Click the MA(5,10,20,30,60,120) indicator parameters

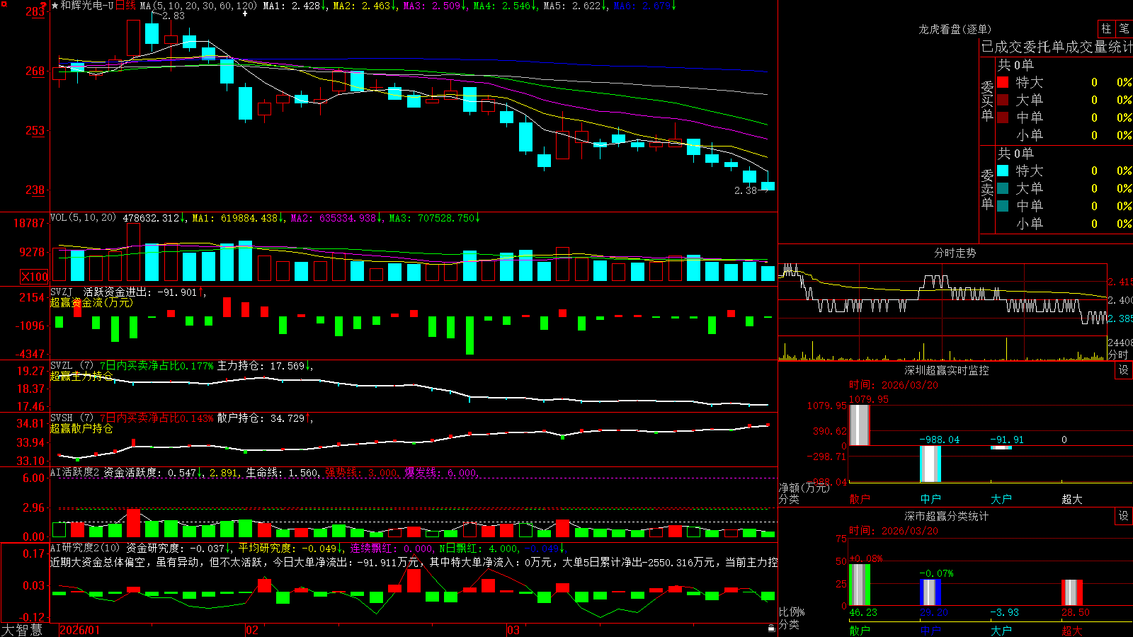pyautogui.click(x=198, y=6)
